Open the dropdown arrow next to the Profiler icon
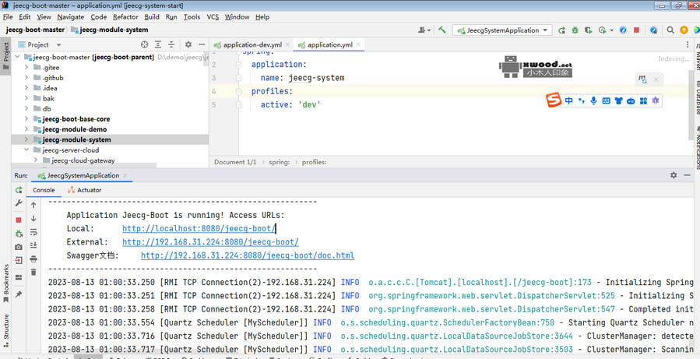This screenshot has width=700, height=359. pos(611,30)
